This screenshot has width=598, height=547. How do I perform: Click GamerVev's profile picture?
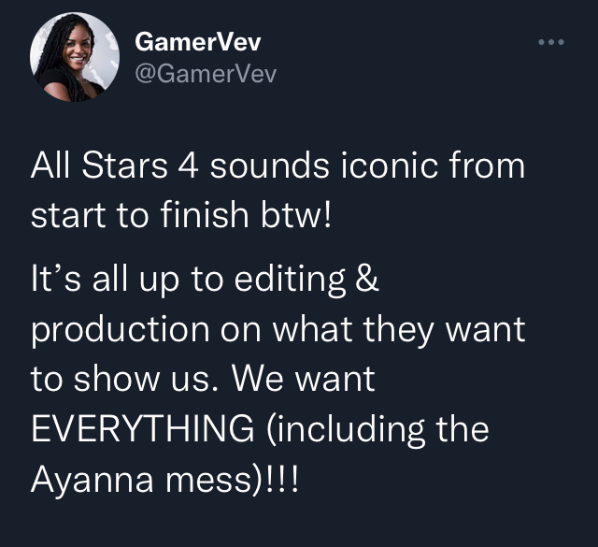(75, 57)
